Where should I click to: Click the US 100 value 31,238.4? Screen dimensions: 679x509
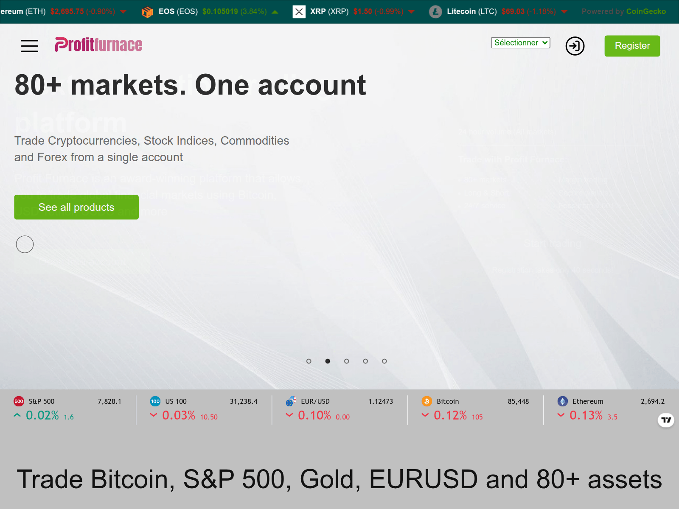[244, 401]
